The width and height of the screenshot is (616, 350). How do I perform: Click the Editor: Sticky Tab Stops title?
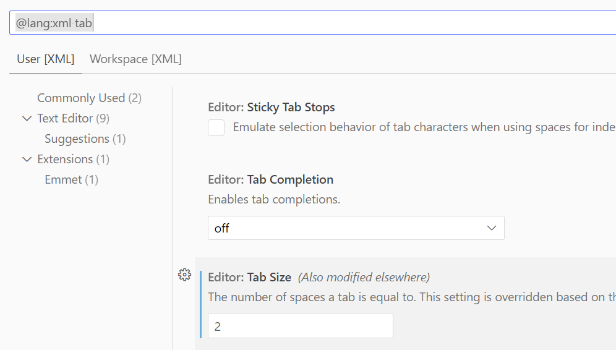point(272,107)
